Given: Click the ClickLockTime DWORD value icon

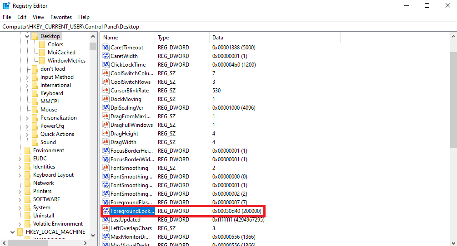Looking at the screenshot, I should tap(106, 64).
